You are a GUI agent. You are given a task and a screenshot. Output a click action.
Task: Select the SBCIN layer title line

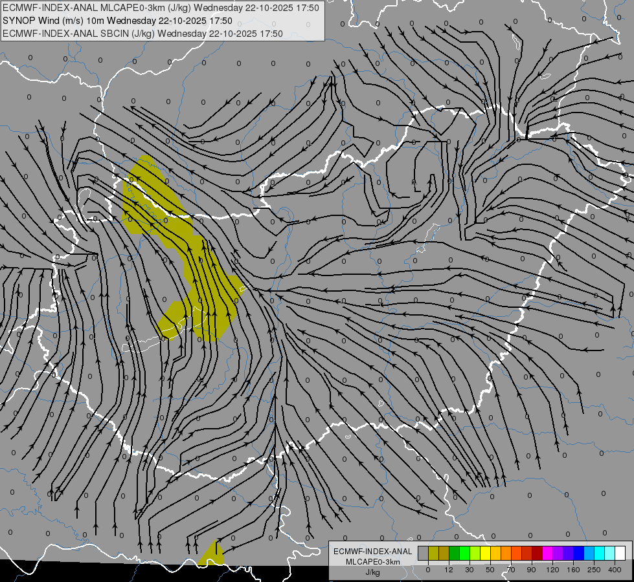point(142,34)
